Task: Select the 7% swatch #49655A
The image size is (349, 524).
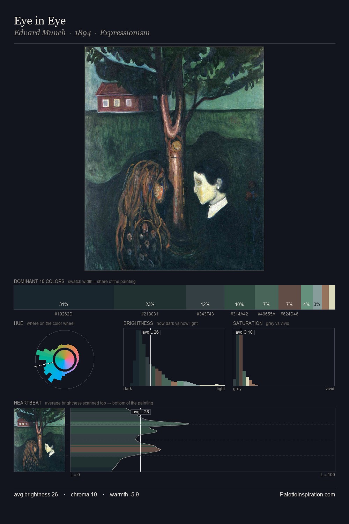Action: [x=267, y=297]
